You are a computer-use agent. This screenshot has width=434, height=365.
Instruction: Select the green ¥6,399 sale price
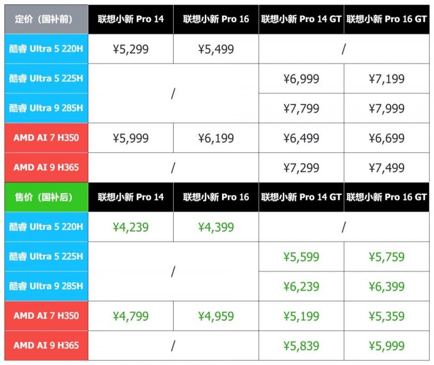[386, 286]
